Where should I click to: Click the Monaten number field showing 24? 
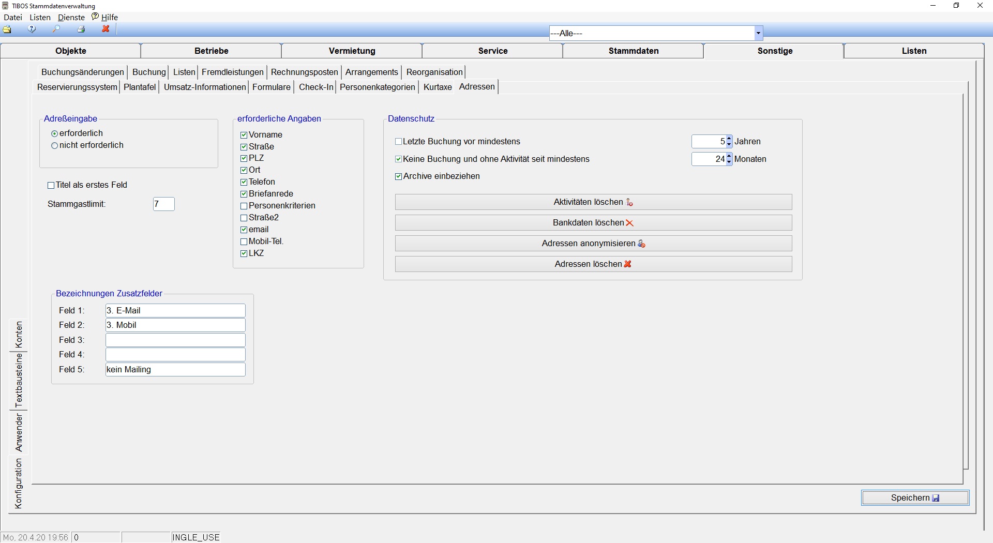click(x=709, y=159)
